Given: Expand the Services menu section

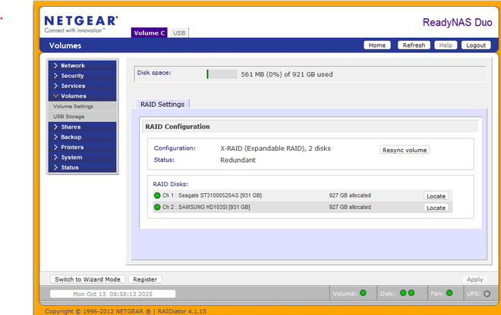Looking at the screenshot, I should [83, 86].
